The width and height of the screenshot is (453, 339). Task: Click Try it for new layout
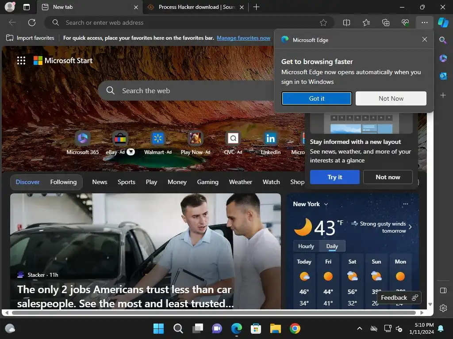coord(334,177)
